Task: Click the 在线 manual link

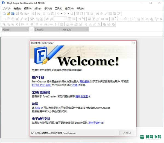Action: coord(75,85)
